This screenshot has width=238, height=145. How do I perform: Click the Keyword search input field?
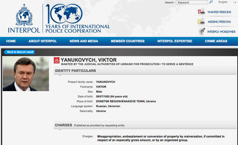(192, 2)
